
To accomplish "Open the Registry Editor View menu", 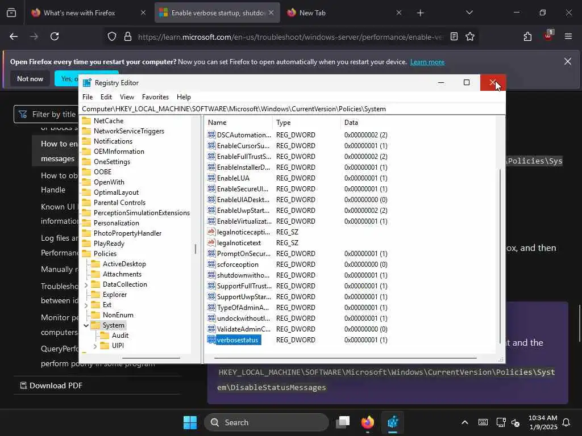I will point(127,97).
